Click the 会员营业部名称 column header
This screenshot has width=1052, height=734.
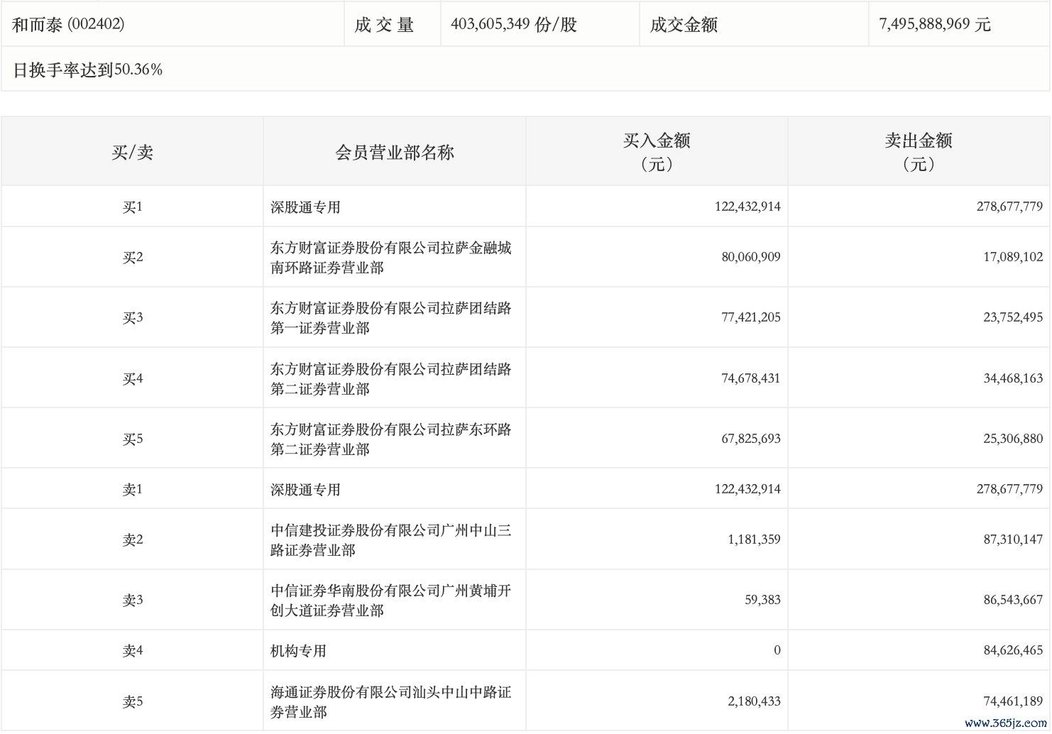coord(395,152)
